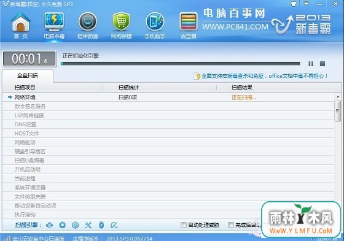This screenshot has height=241, width=344.
Task: Enable the 自动处理威胁 checkbox
Action: click(x=184, y=225)
